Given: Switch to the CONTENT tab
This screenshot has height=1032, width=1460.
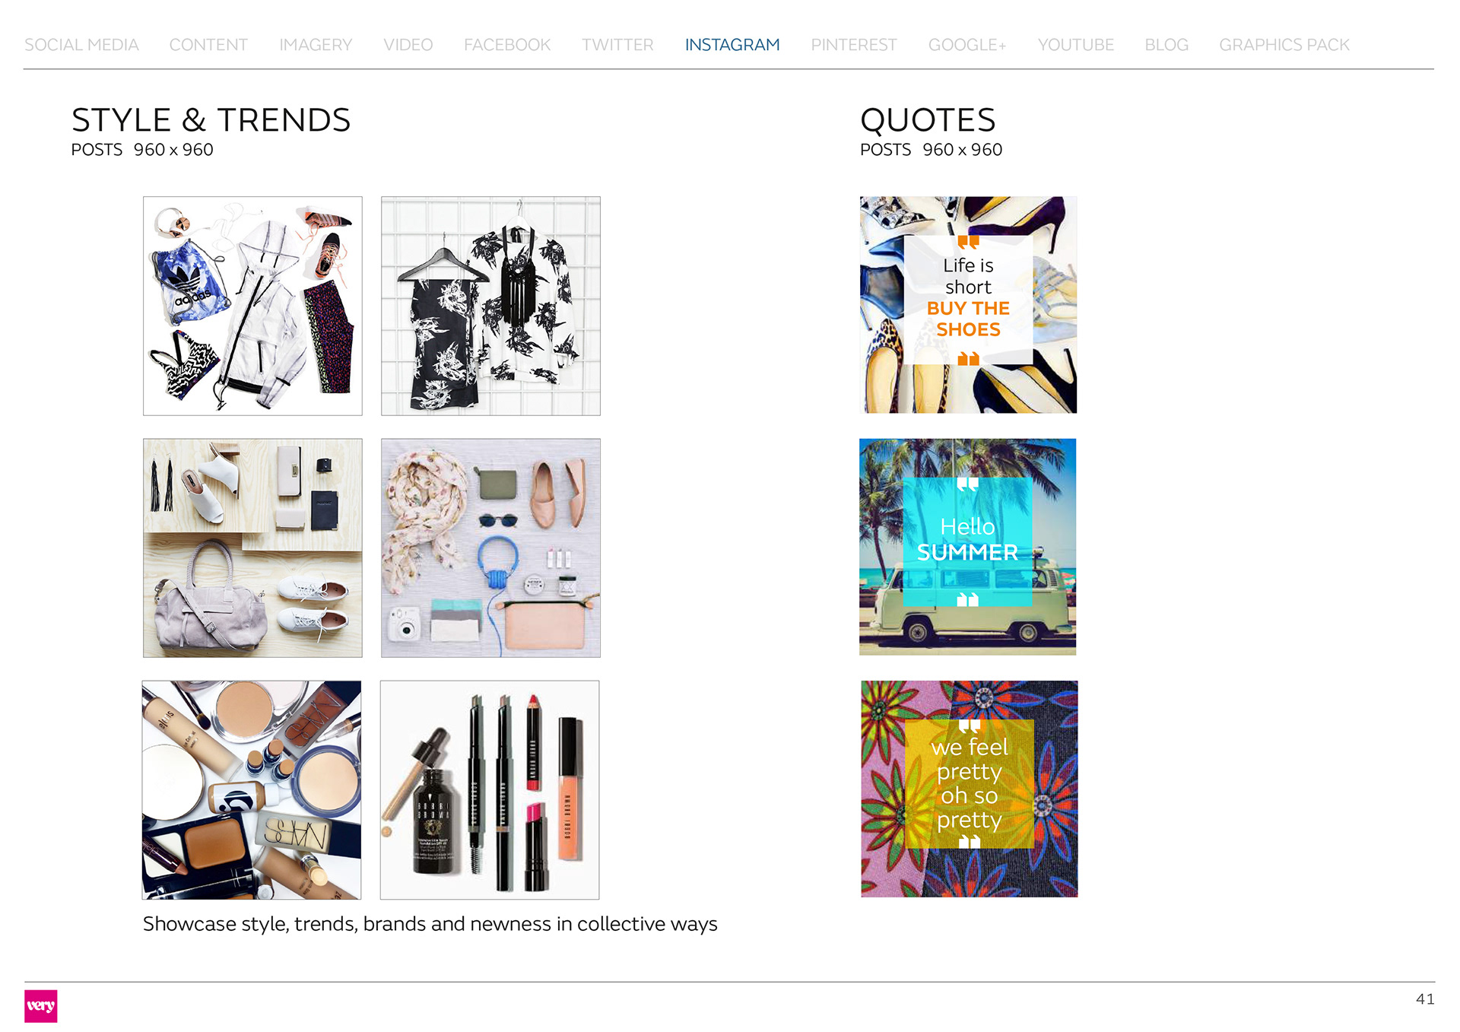Looking at the screenshot, I should [208, 45].
